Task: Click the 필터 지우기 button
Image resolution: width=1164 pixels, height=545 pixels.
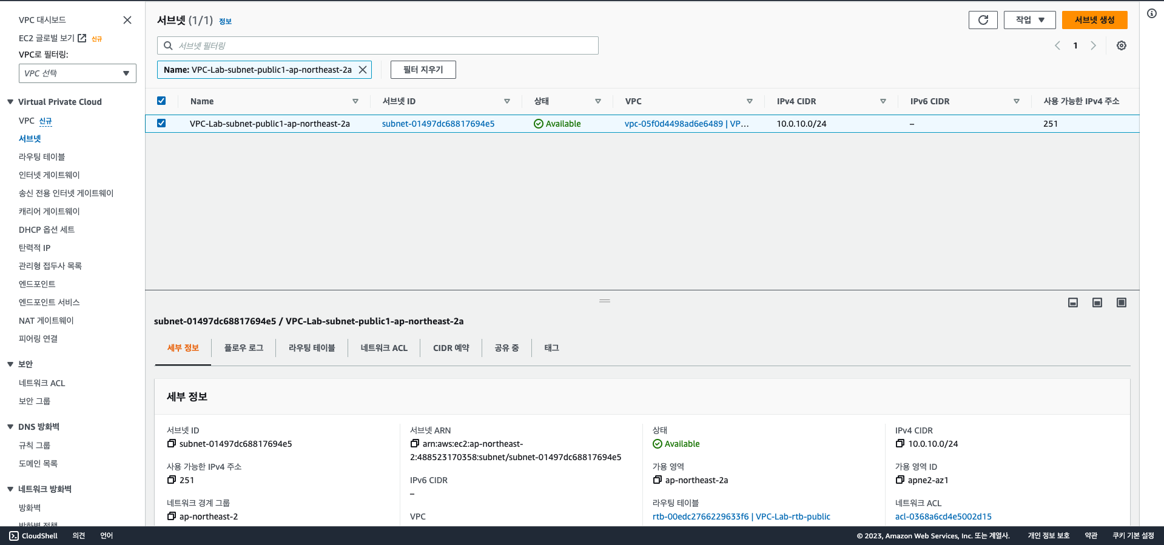Action: tap(423, 70)
